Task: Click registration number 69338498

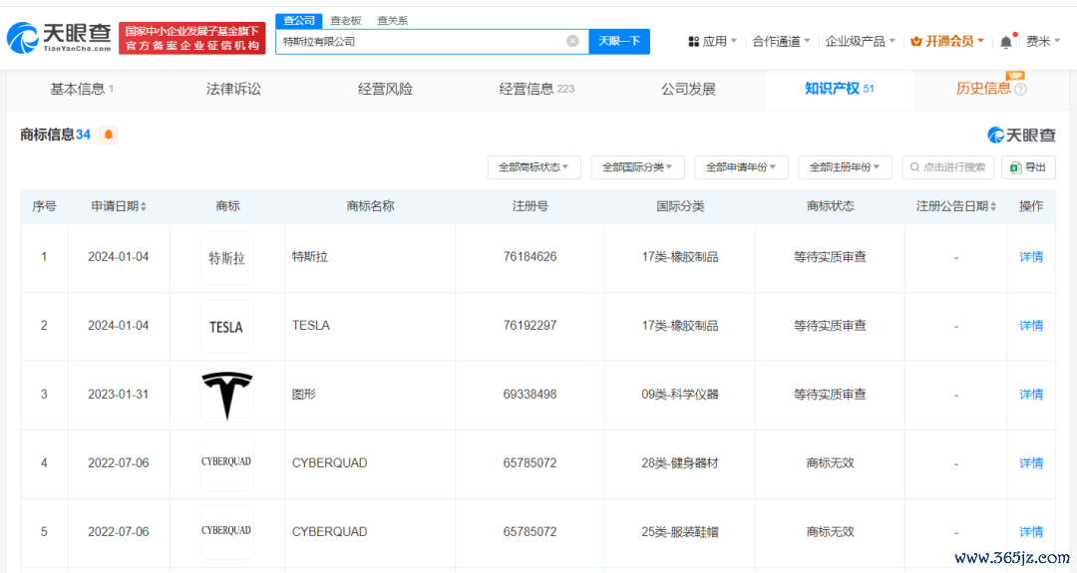Action: coord(530,395)
